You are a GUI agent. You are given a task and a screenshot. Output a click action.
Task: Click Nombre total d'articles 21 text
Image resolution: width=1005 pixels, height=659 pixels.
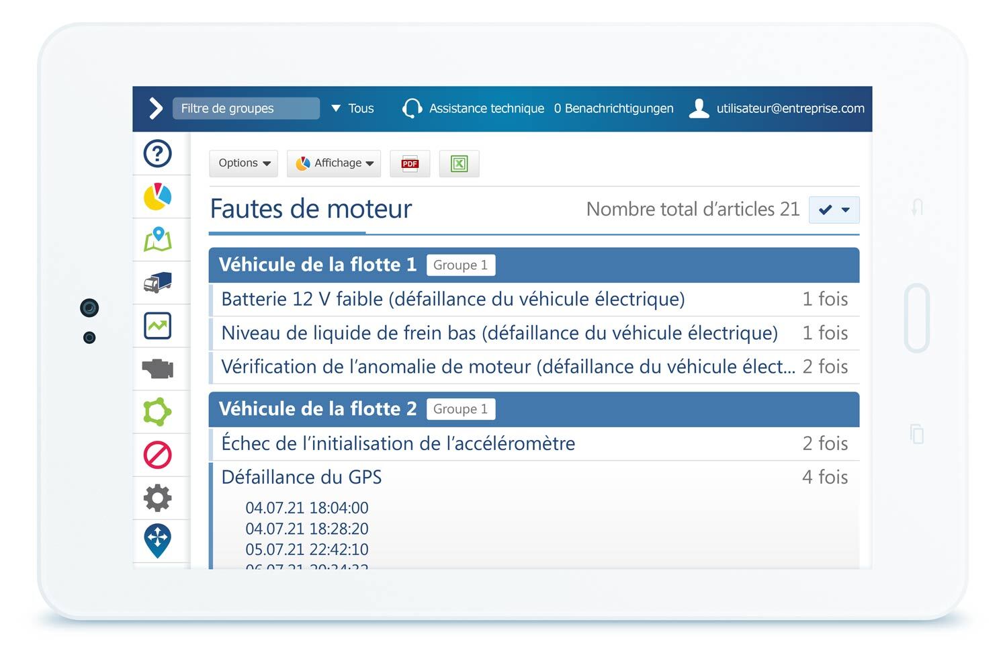(693, 209)
